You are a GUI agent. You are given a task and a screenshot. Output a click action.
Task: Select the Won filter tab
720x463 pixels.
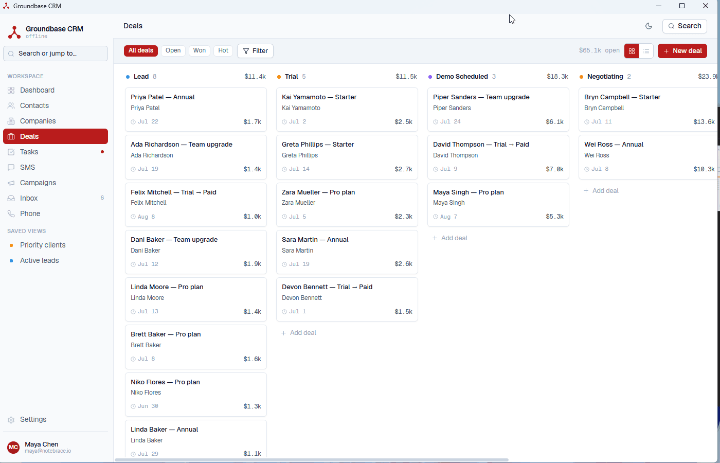pos(200,50)
